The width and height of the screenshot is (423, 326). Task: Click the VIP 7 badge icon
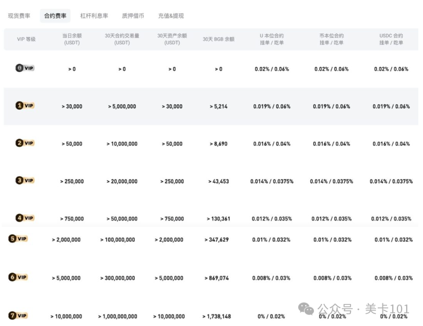coord(18,316)
